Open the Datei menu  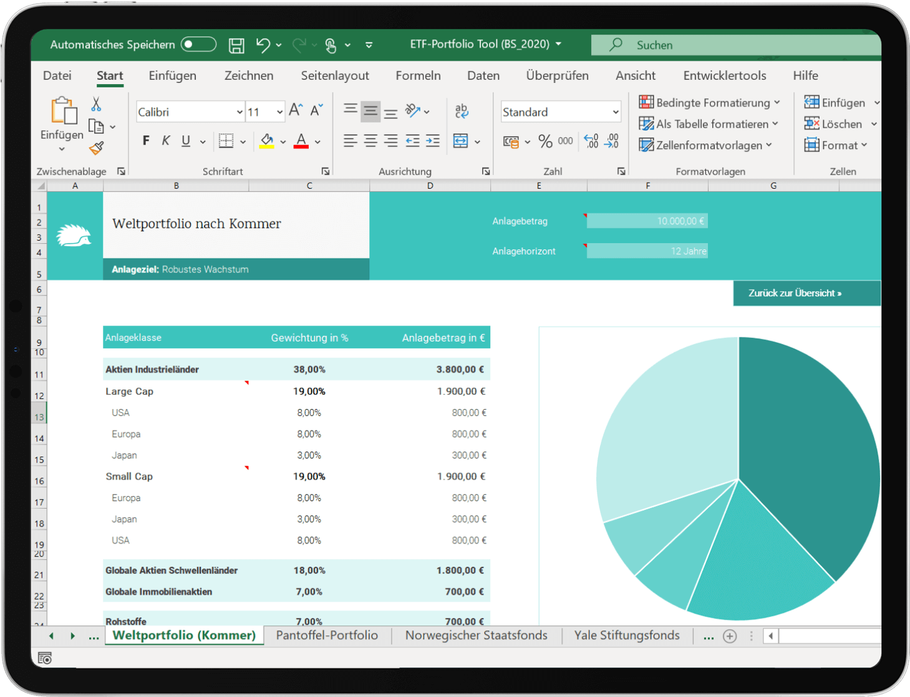pyautogui.click(x=57, y=75)
